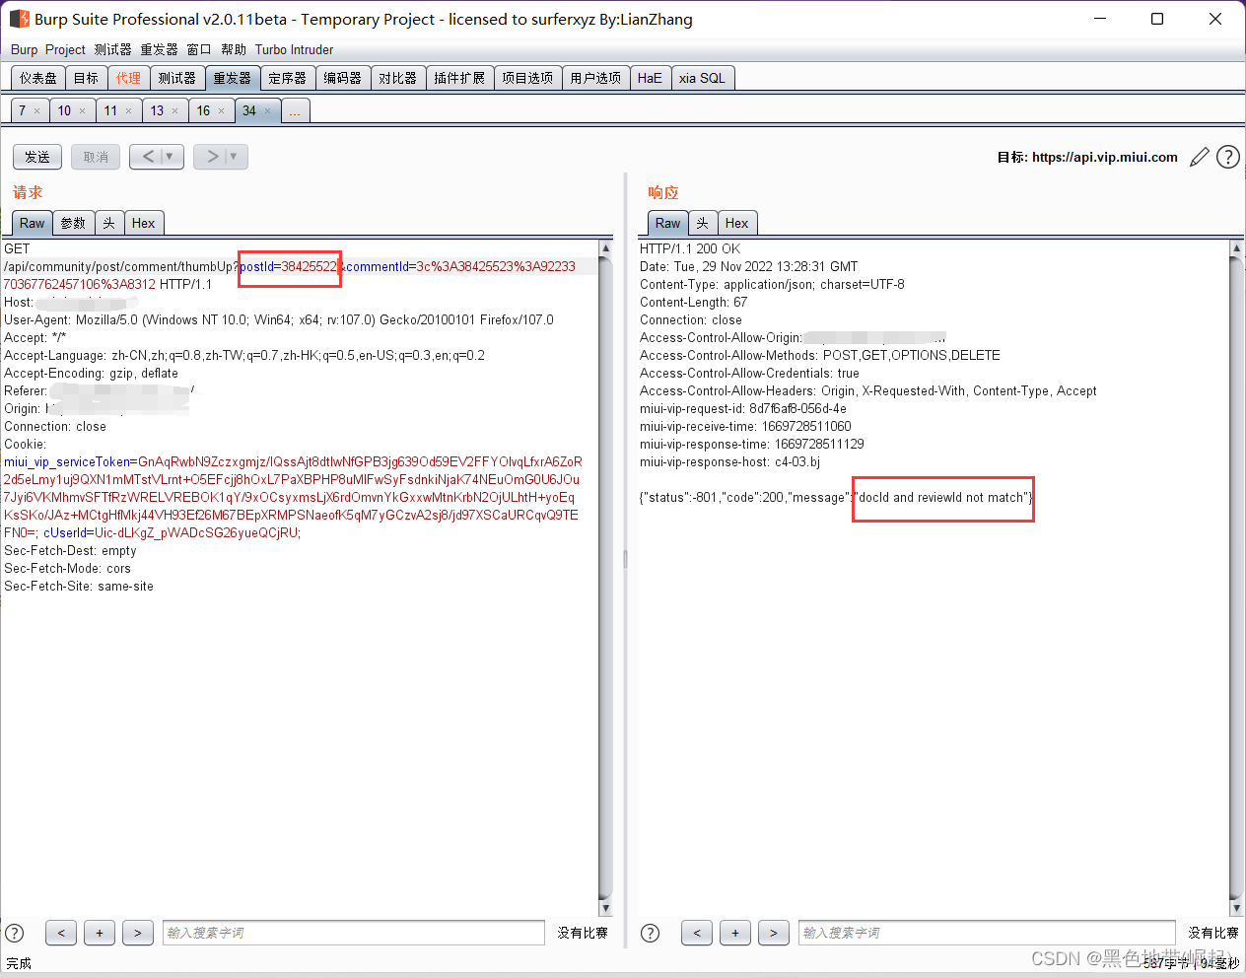Switch to the 插件扩展 extender tab
This screenshot has height=978, width=1246.
[460, 78]
